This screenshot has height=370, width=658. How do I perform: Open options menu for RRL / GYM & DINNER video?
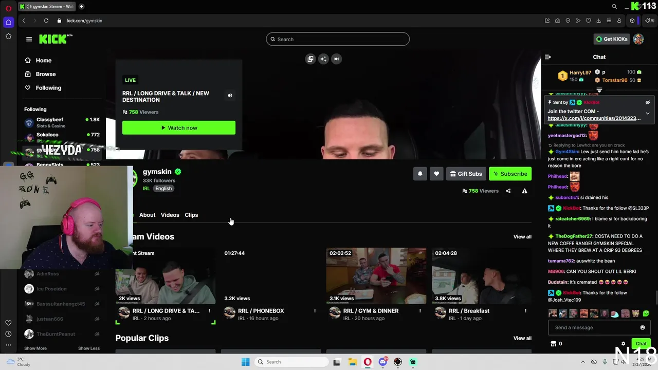pos(420,311)
